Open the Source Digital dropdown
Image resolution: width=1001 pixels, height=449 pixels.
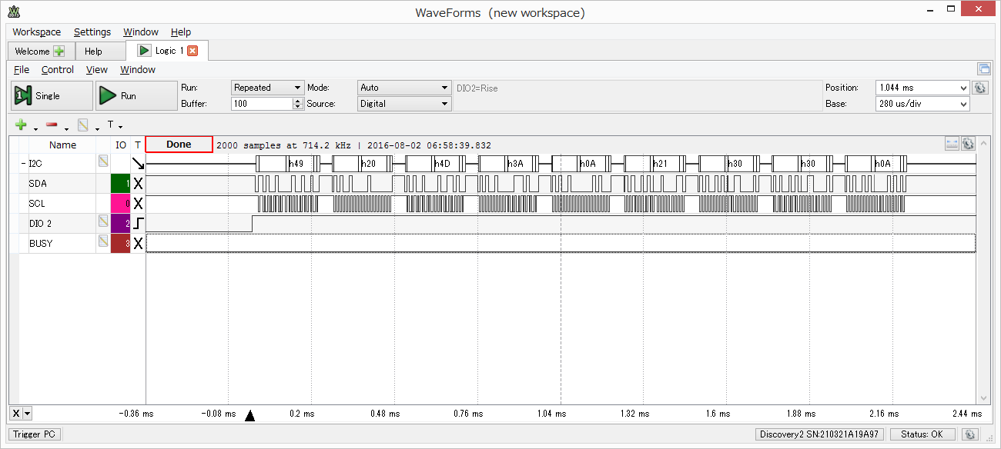point(403,104)
